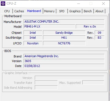Viewport: 110px width, 101px height.
Task: Click BIOS brand American Megatrends Inc.
Action: point(64,56)
